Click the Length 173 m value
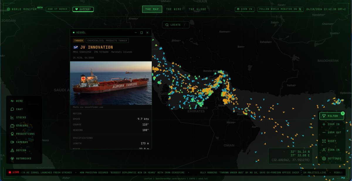This screenshot has height=181, width=352. 145,143
